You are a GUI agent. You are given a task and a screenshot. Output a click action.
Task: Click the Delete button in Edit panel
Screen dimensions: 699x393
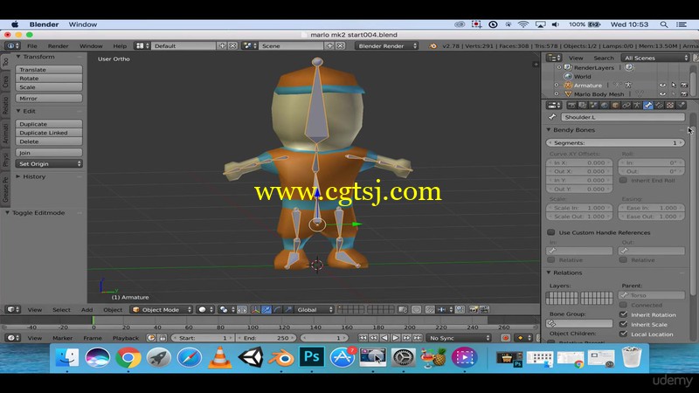coord(49,141)
